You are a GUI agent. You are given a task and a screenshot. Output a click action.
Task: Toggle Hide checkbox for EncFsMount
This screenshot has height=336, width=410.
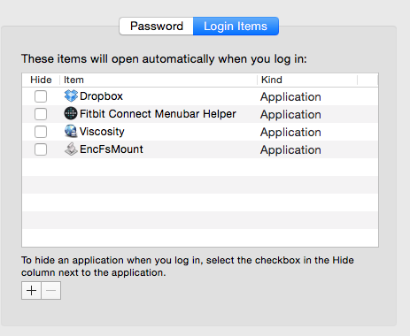[41, 149]
